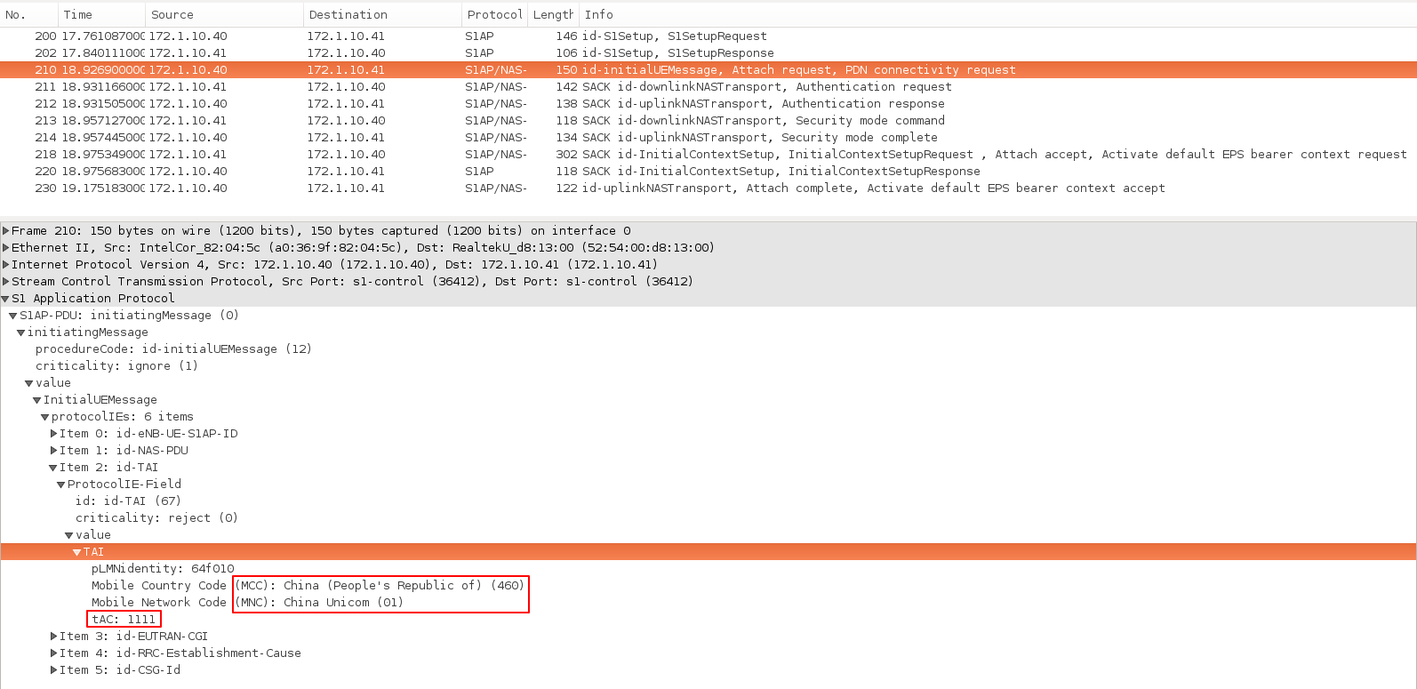This screenshot has height=689, width=1417.
Task: Select packet 213 Security mode command row
Action: click(x=708, y=121)
